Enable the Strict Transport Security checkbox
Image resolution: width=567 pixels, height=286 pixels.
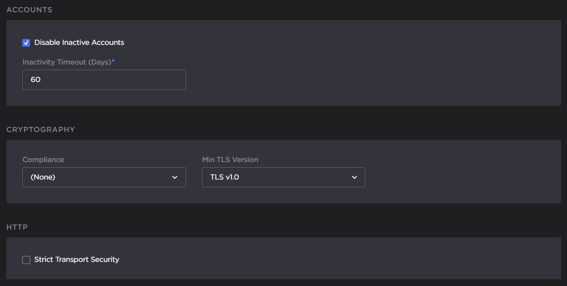click(26, 260)
